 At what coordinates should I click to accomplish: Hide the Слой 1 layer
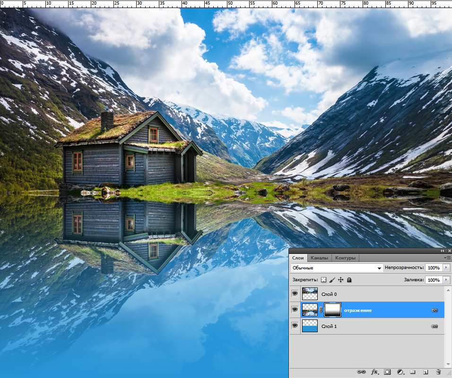295,325
